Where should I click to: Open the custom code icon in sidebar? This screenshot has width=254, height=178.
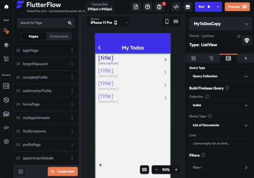[6, 128]
